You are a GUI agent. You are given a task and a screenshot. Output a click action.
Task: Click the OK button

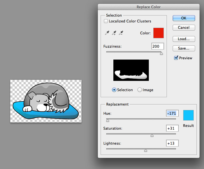point(184,18)
